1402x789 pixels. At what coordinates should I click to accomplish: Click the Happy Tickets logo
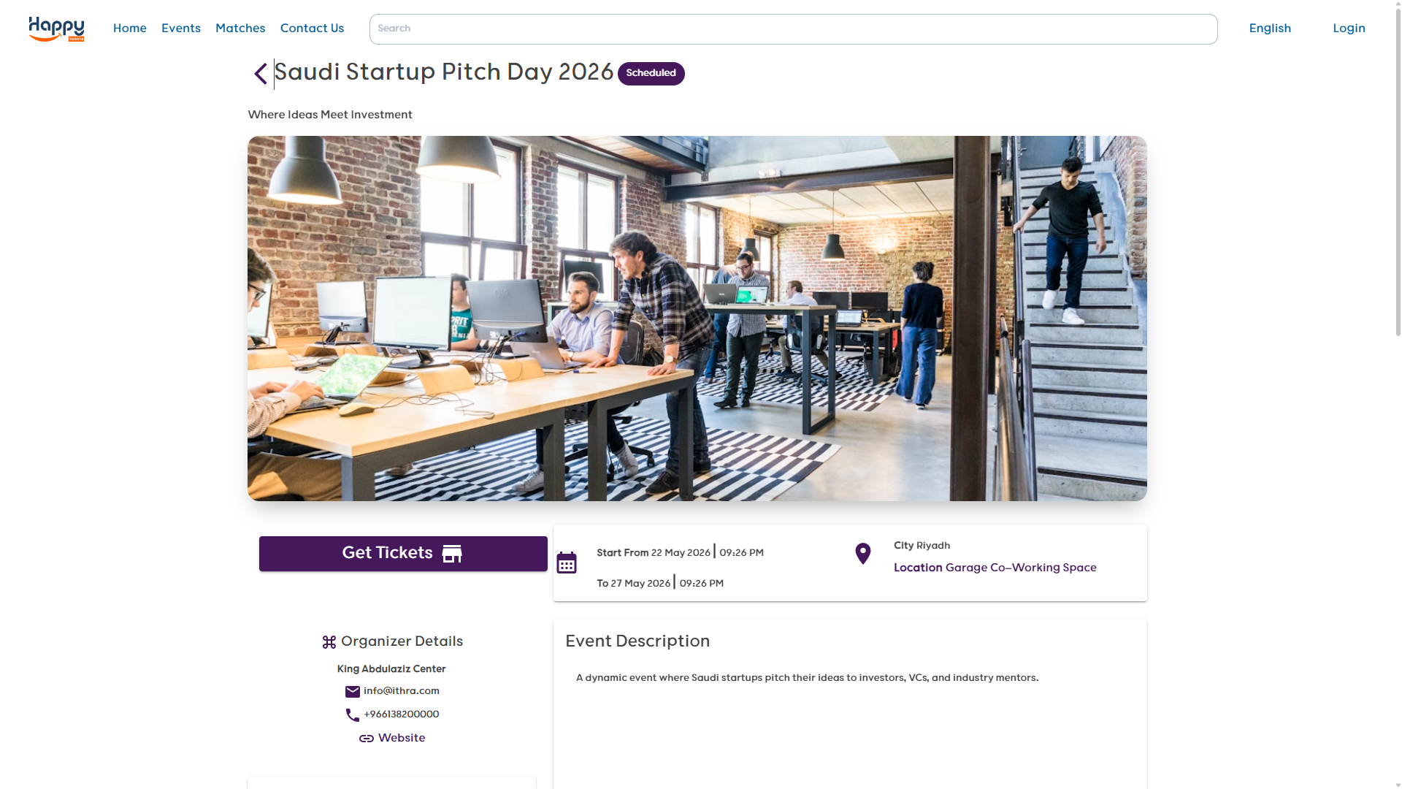[56, 28]
